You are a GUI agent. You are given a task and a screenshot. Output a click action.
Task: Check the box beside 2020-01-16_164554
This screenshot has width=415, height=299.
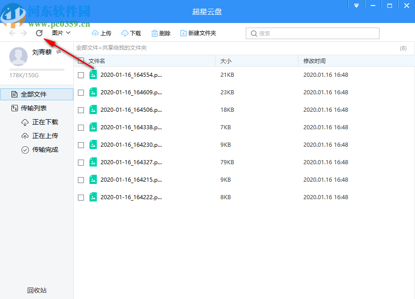click(x=81, y=75)
